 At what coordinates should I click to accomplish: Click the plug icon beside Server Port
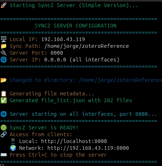(x=3, y=53)
